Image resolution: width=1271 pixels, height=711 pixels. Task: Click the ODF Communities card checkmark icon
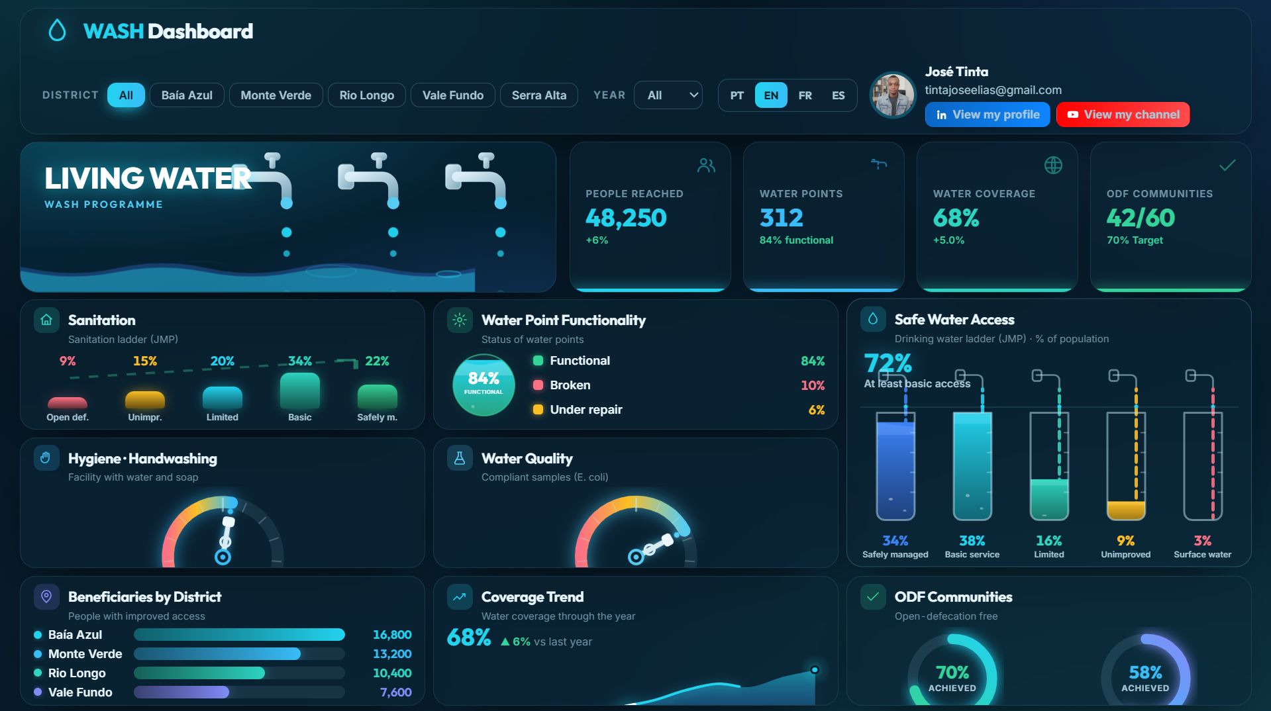[1227, 166]
